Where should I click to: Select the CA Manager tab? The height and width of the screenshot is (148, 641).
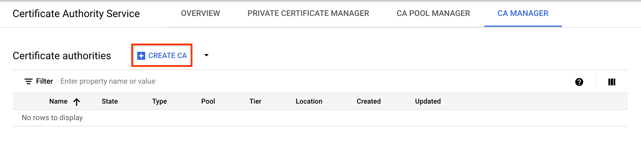[523, 13]
